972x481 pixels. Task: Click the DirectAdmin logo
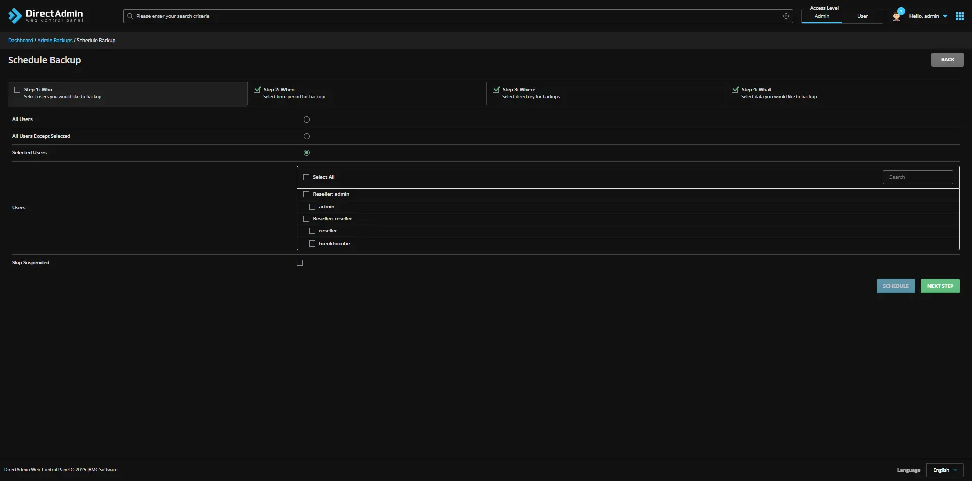45,16
